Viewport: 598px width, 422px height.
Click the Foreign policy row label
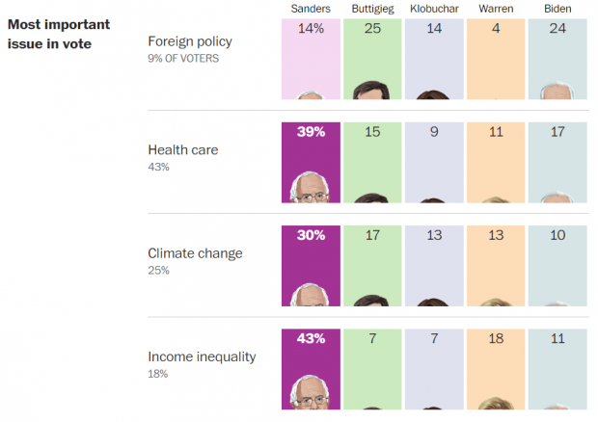coord(190,41)
